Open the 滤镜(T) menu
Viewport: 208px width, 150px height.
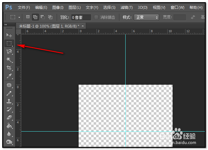tap(127, 7)
